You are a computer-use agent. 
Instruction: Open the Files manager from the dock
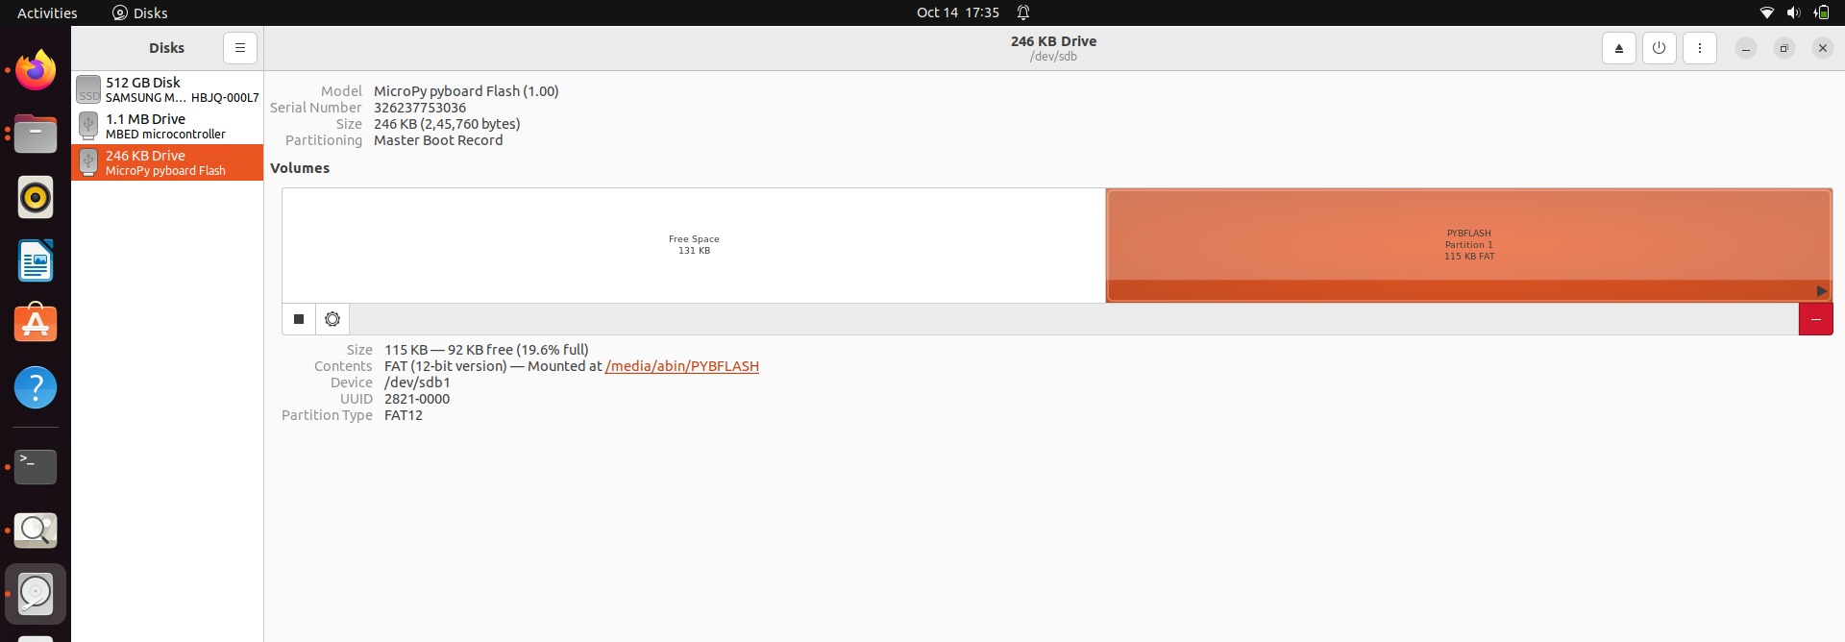tap(36, 134)
